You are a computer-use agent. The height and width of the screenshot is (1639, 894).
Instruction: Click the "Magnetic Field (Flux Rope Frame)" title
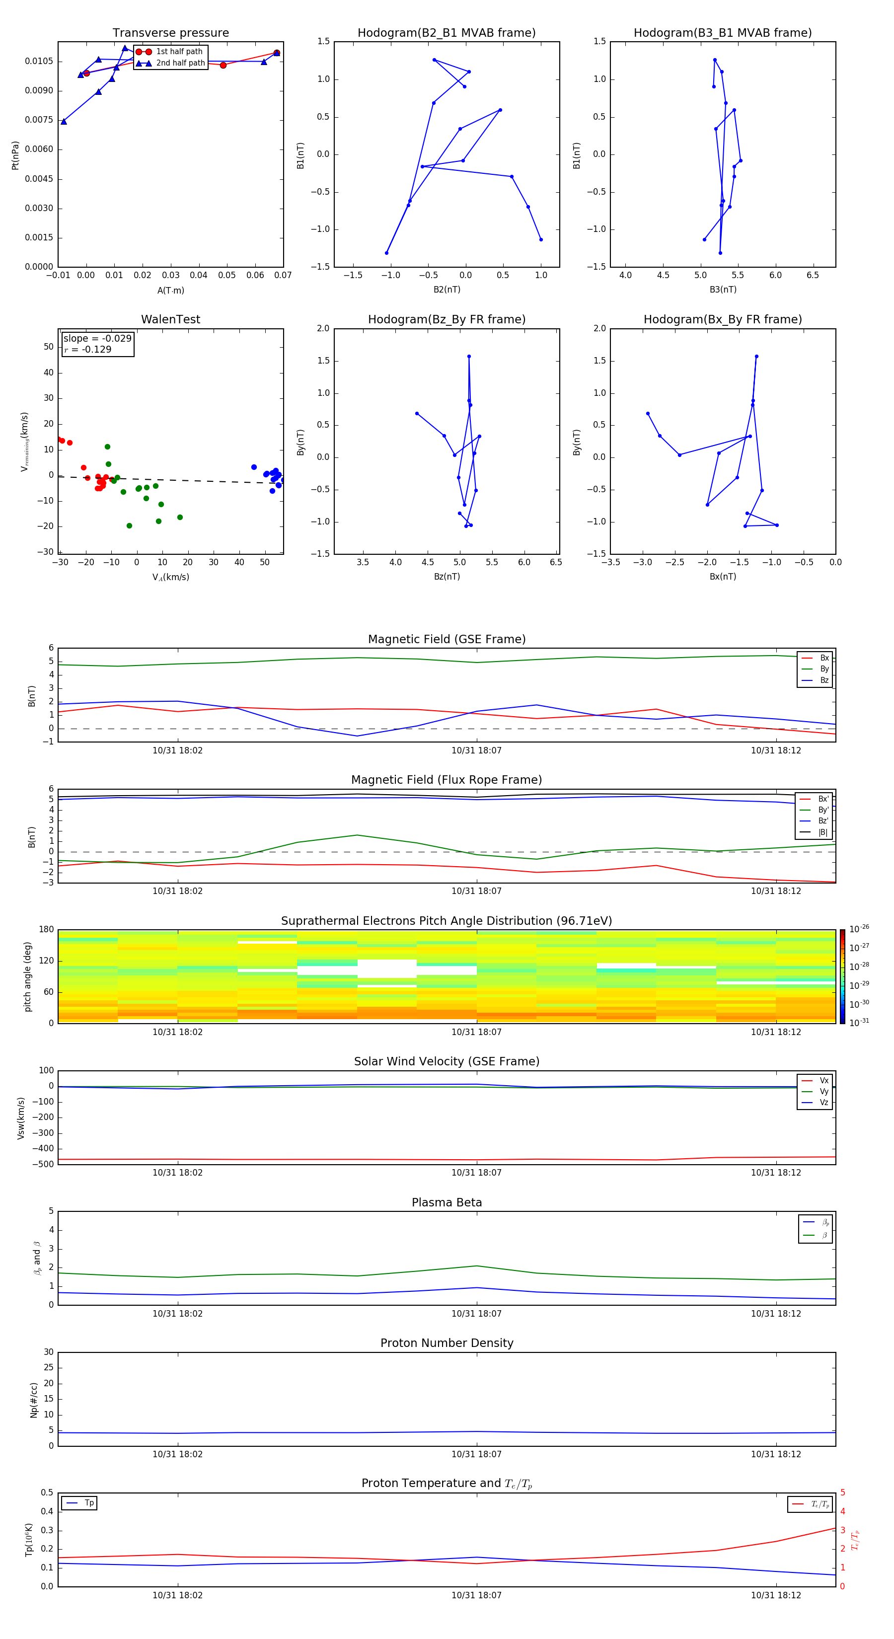(x=447, y=780)
